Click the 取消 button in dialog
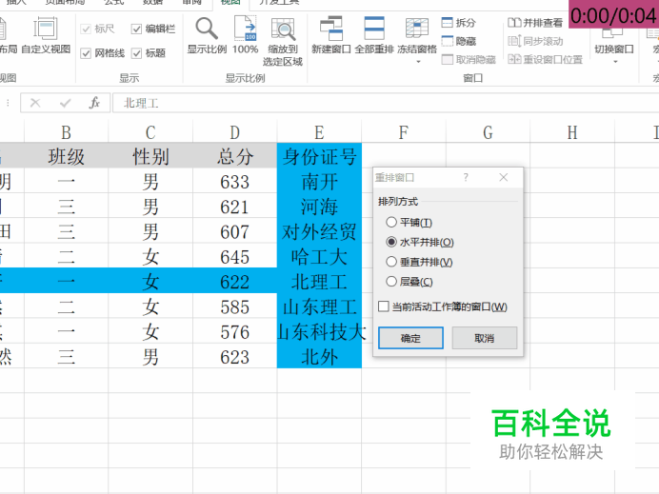 485,338
